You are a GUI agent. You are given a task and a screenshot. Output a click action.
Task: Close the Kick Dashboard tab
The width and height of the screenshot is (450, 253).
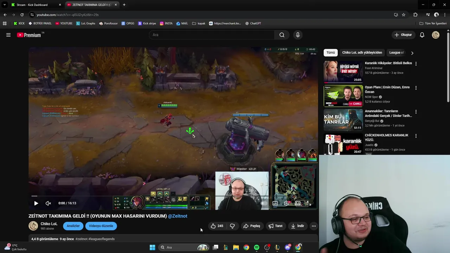[60, 5]
